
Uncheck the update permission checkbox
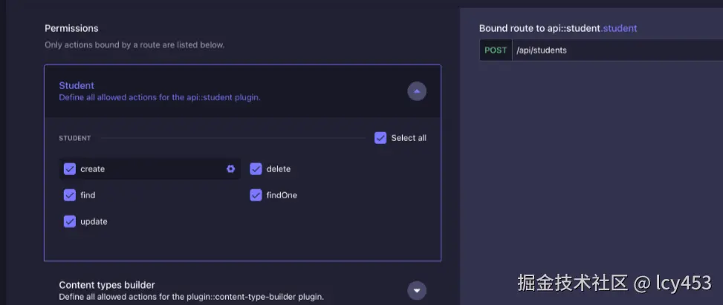[x=70, y=221]
